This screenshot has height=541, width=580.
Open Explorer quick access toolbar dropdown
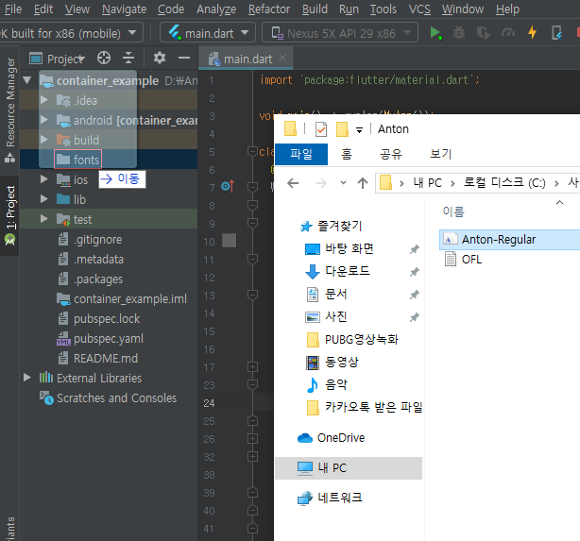359,129
